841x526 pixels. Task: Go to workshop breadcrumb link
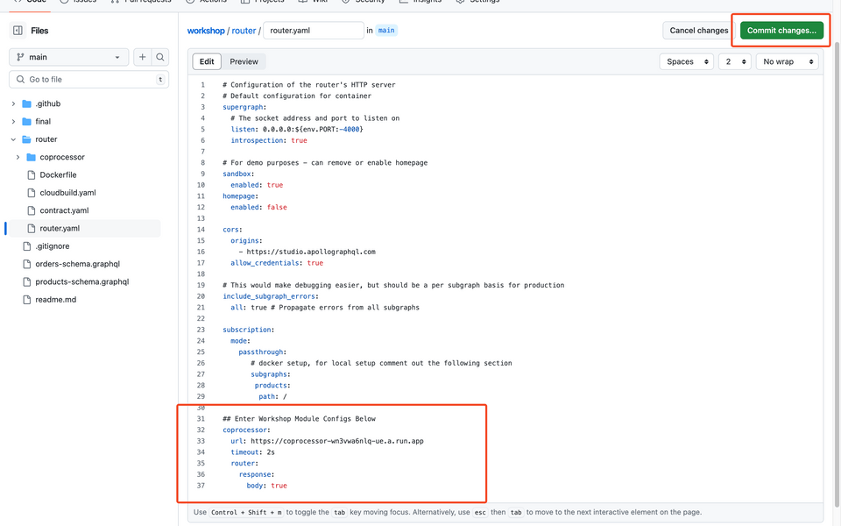206,31
